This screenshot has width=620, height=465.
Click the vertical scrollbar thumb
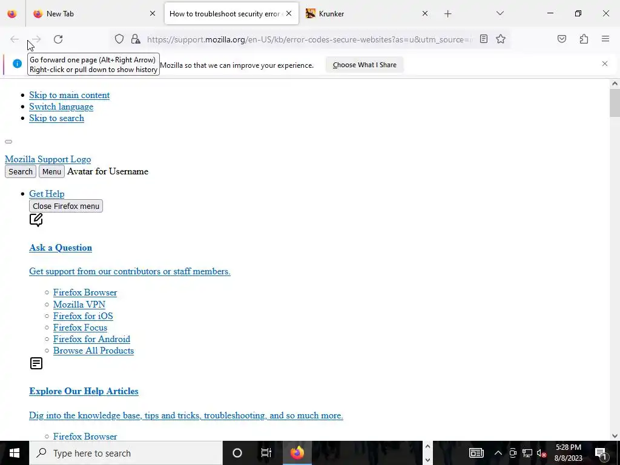coord(615,103)
